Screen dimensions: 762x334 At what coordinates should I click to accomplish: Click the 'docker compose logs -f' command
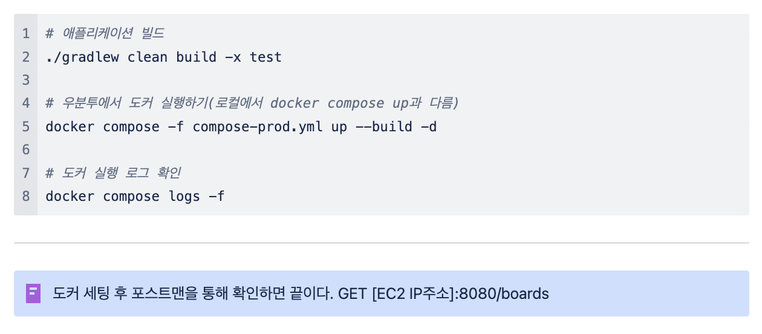coord(135,197)
